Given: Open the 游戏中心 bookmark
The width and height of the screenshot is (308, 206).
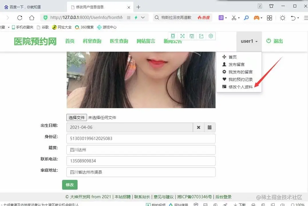Looking at the screenshot, I should (107, 27).
